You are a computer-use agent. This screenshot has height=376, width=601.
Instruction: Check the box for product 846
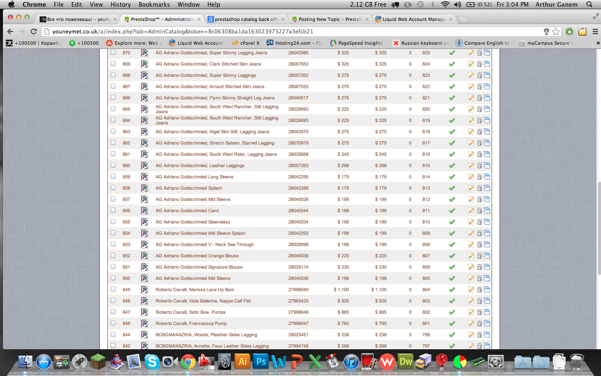click(113, 323)
